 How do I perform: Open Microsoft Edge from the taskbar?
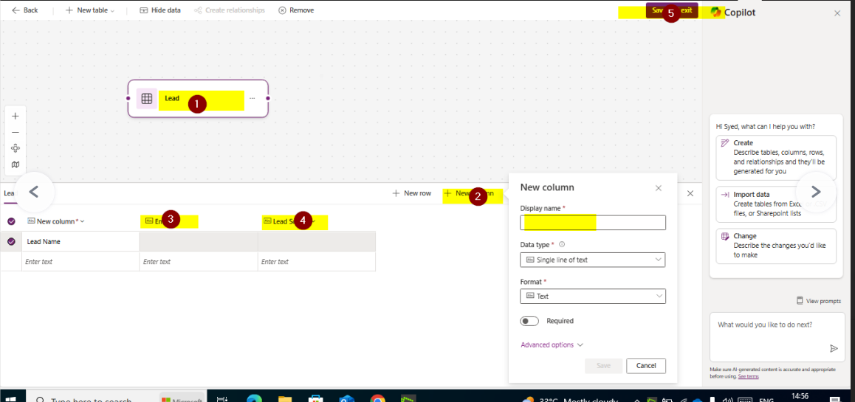(255, 398)
